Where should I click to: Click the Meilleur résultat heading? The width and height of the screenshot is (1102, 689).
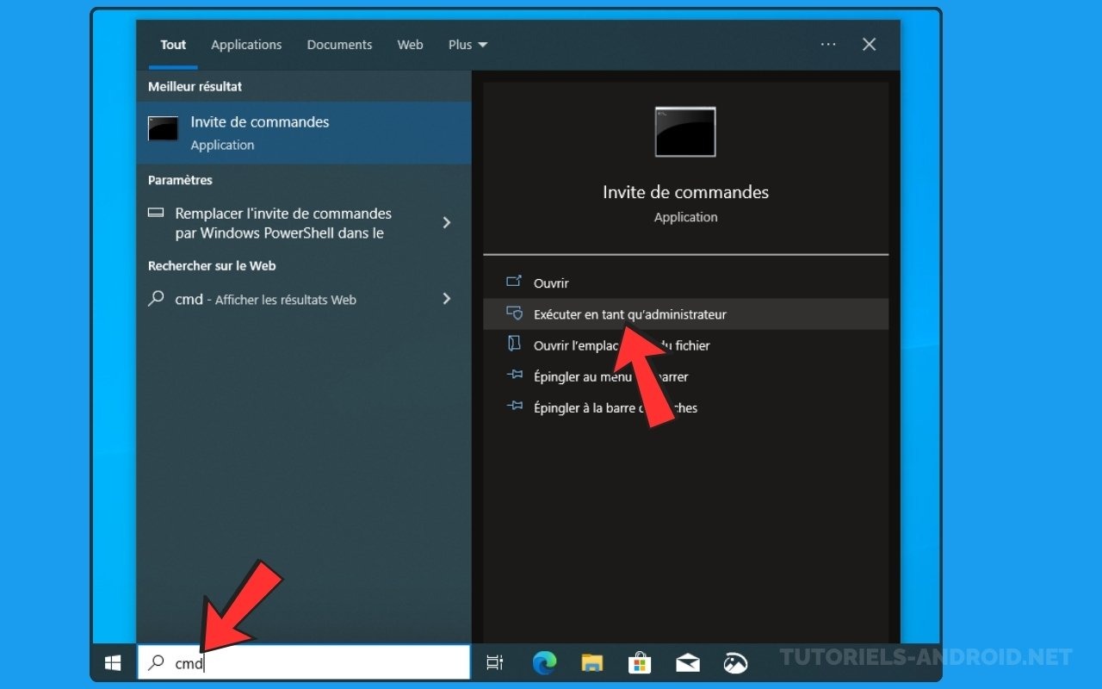click(x=195, y=87)
